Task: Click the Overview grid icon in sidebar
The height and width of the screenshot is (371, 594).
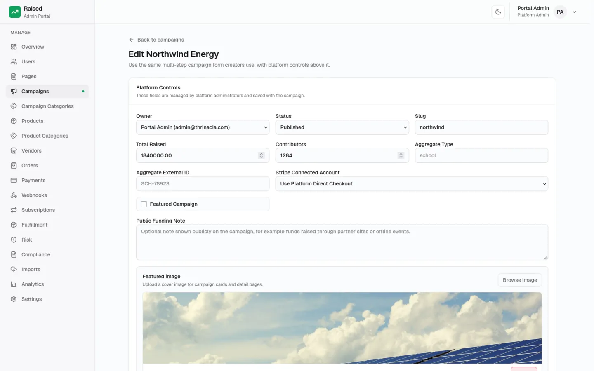Action: point(14,47)
